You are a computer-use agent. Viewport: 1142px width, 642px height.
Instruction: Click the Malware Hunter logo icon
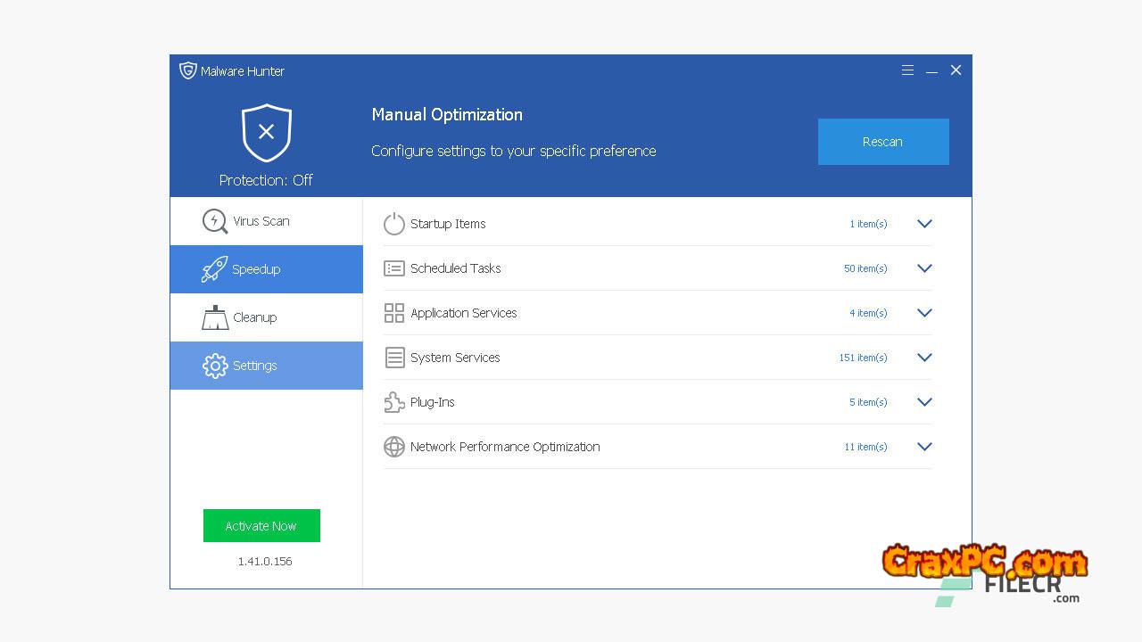pos(187,70)
